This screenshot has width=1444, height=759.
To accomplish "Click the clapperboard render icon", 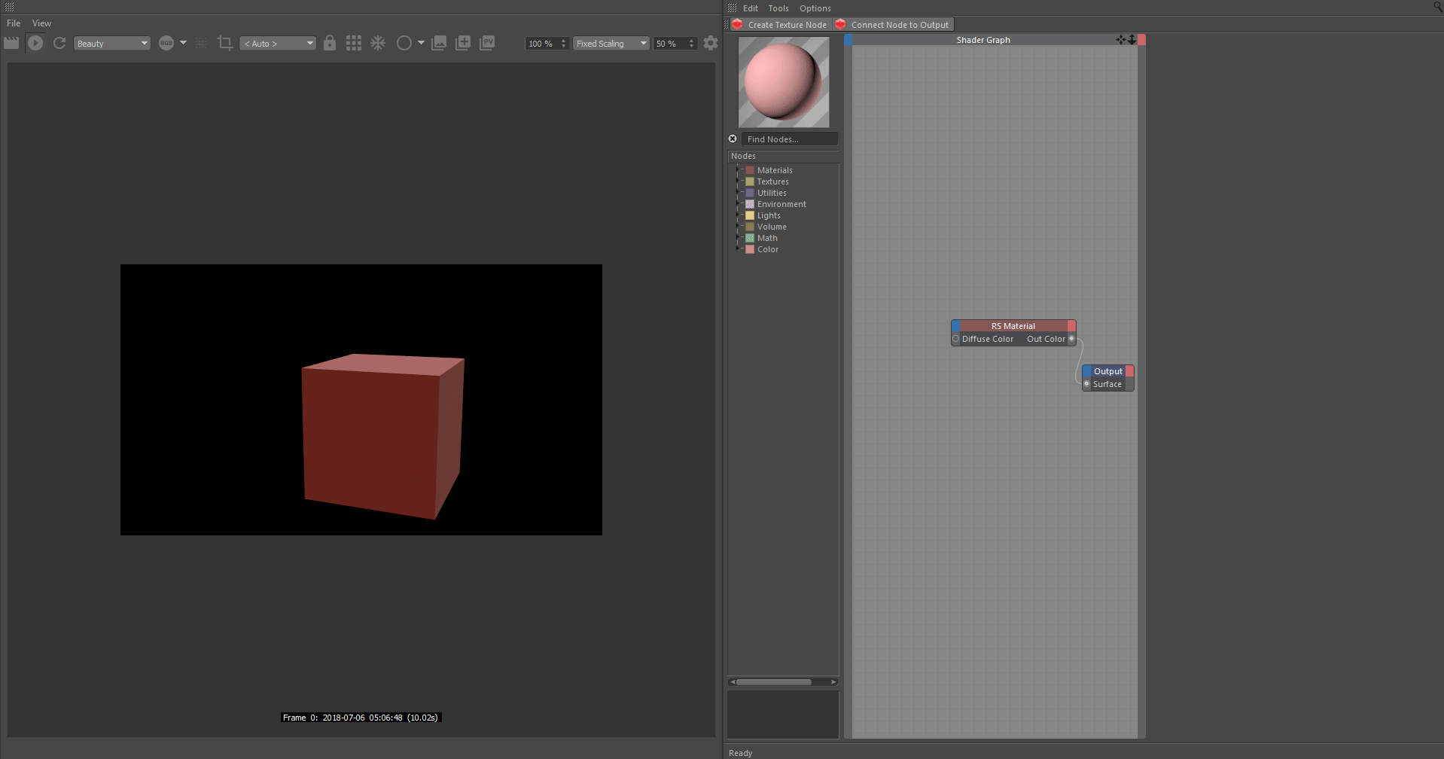I will [11, 44].
